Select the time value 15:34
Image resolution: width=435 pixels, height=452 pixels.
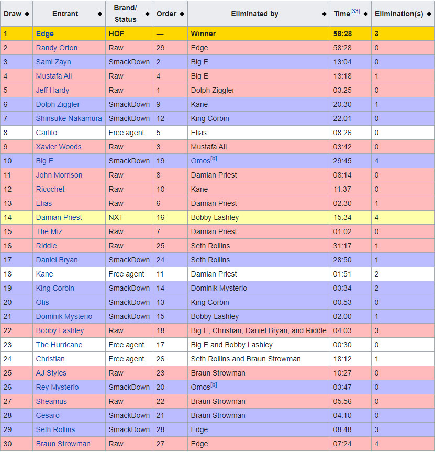(x=342, y=217)
